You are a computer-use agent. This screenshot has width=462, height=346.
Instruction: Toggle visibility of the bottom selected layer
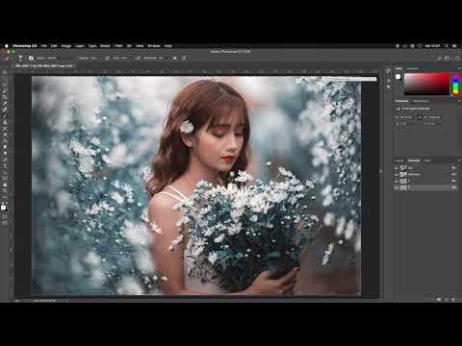pos(397,187)
